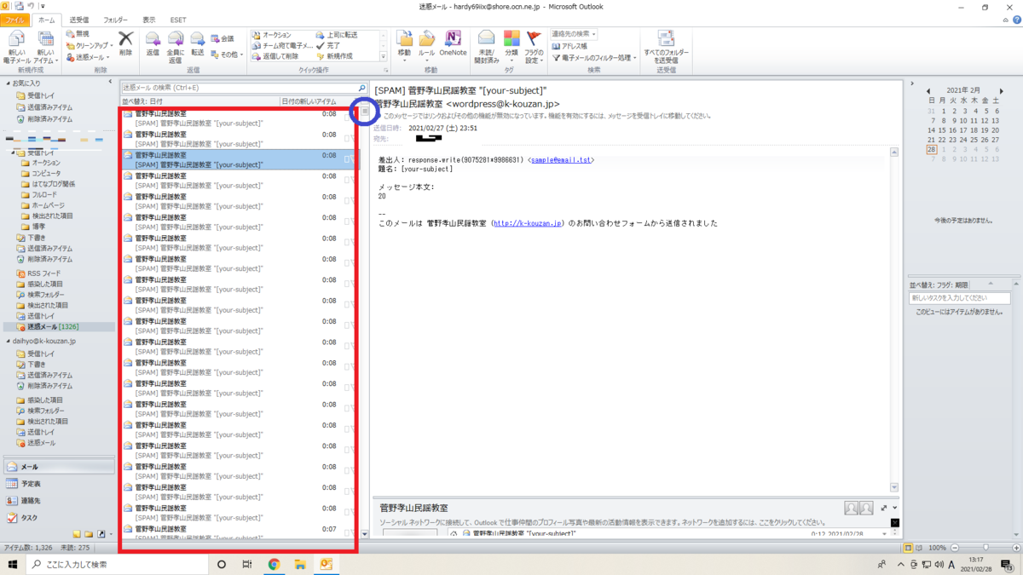The image size is (1023, 575).
Task: Switch to reading view in status bar
Action: tap(921, 548)
